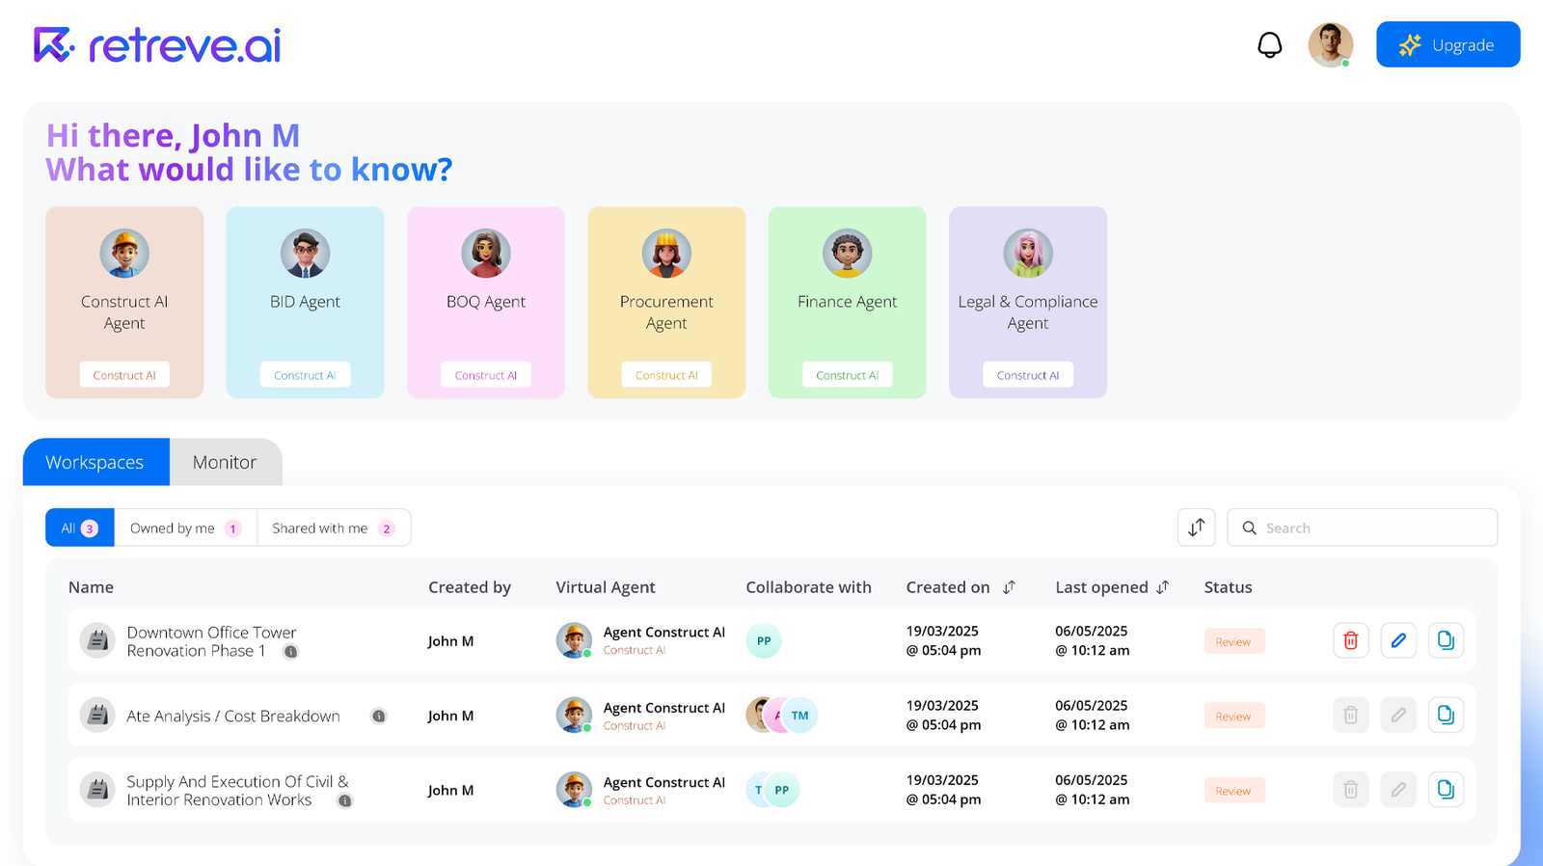This screenshot has width=1543, height=866.
Task: Select the BID Agent card
Action: click(x=305, y=302)
